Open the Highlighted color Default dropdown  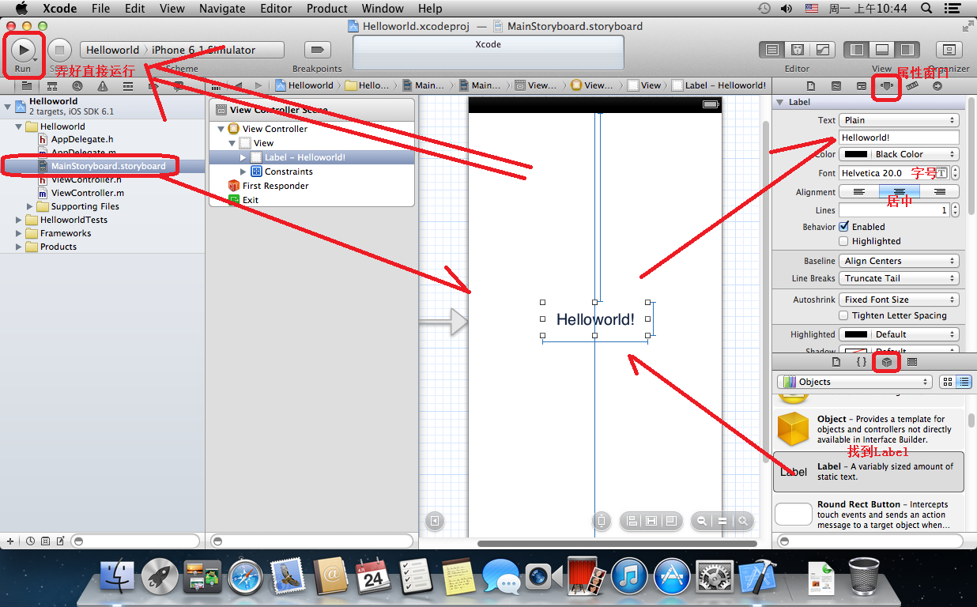[899, 334]
